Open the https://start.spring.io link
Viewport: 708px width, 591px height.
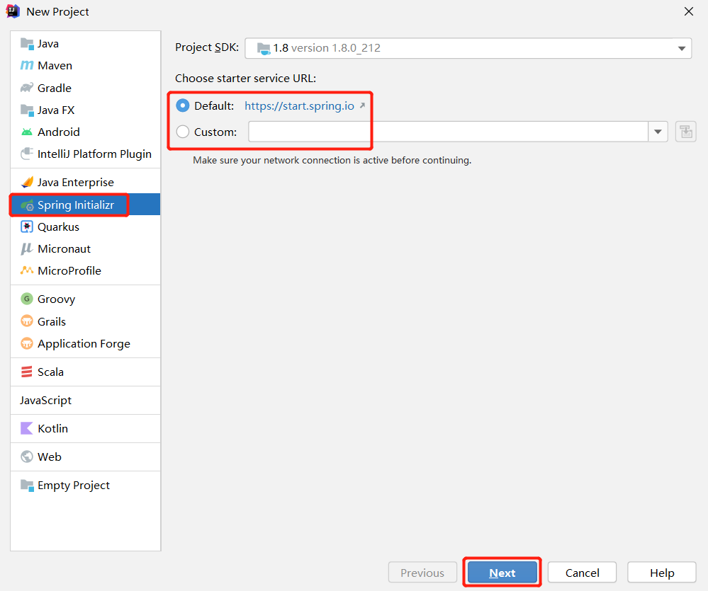(x=299, y=106)
